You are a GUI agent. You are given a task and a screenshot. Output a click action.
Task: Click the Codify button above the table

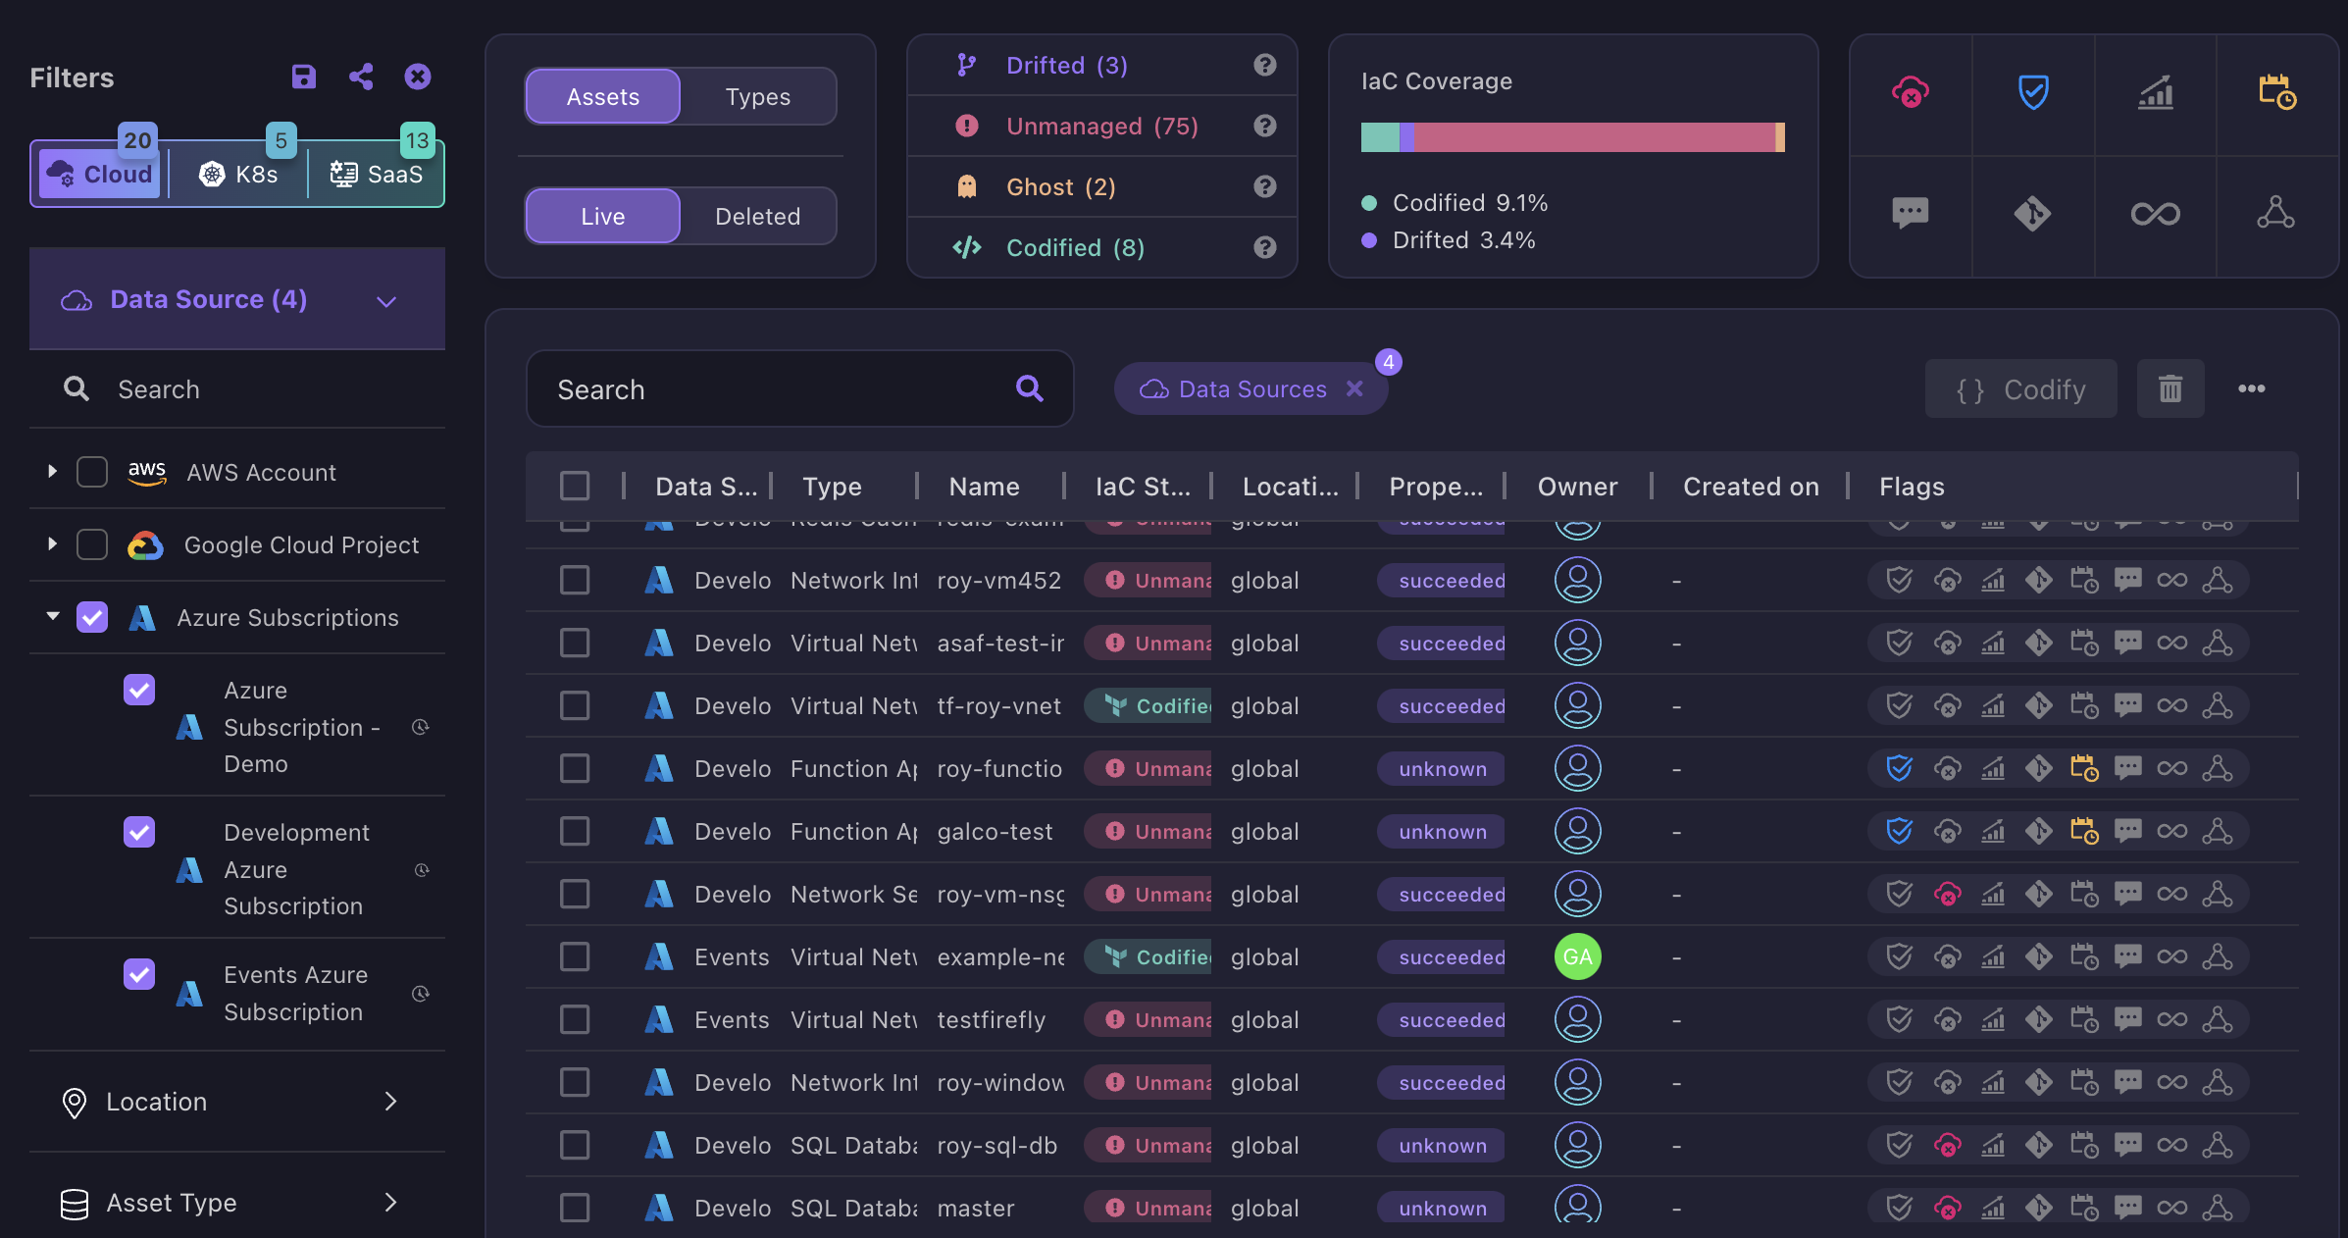click(2020, 388)
